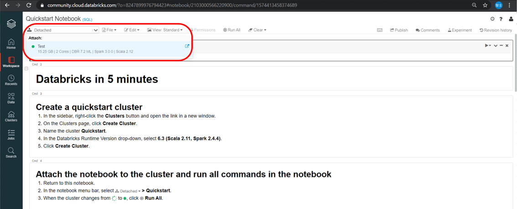Open Revision history
The width and height of the screenshot is (517, 209).
point(496,30)
